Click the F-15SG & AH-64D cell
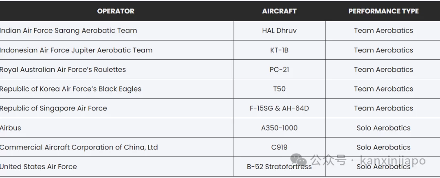The height and width of the screenshot is (178, 440). point(279,109)
